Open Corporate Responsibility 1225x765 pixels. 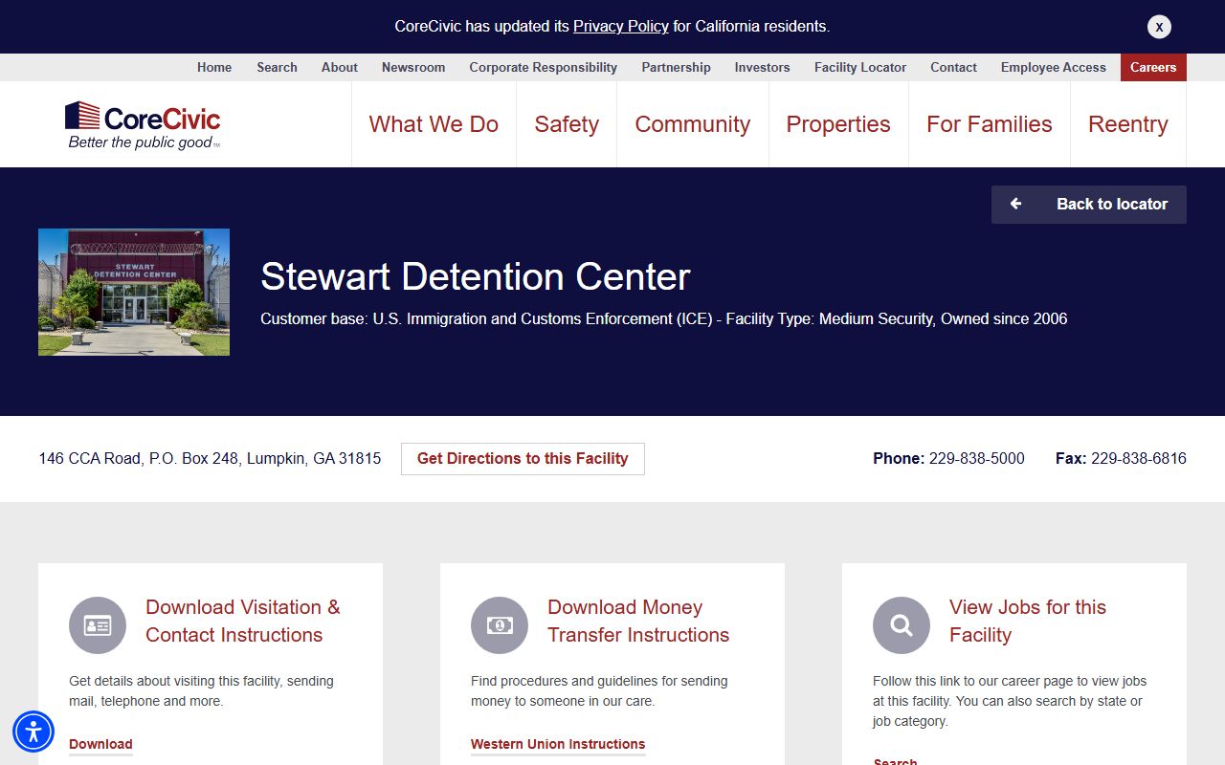coord(544,67)
